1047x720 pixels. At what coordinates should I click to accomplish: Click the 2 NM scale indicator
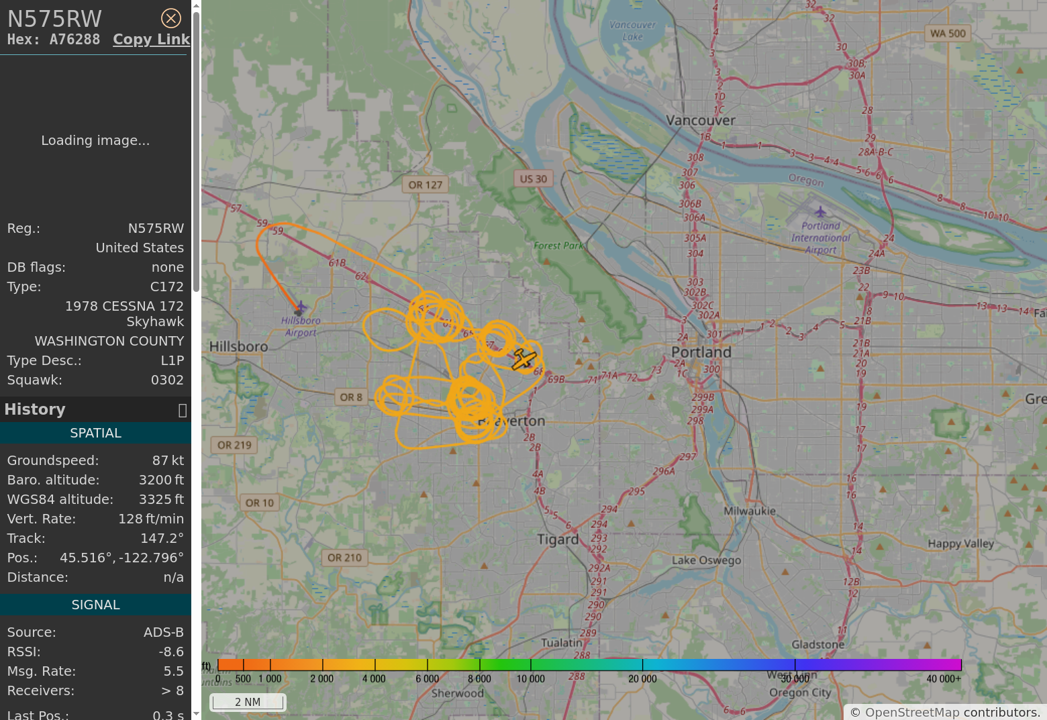coord(247,702)
